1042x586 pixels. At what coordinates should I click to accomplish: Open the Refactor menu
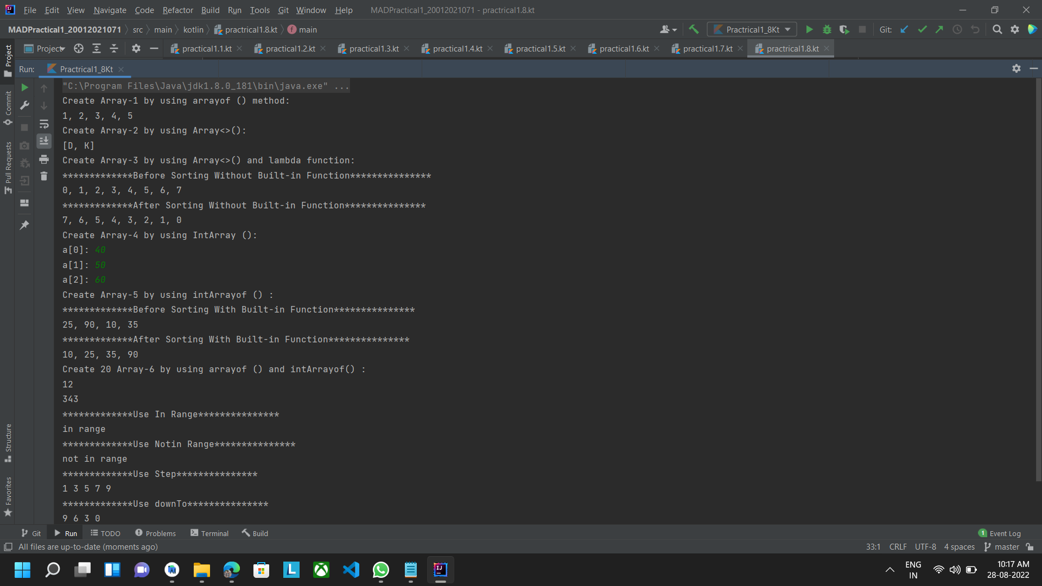(x=177, y=10)
